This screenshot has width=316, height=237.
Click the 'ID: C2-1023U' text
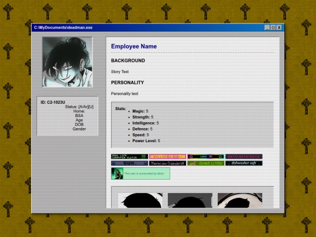[53, 102]
